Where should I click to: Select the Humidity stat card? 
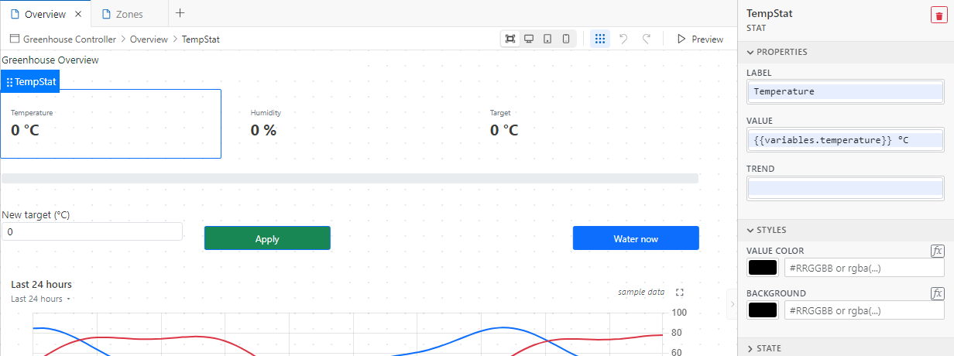point(352,124)
